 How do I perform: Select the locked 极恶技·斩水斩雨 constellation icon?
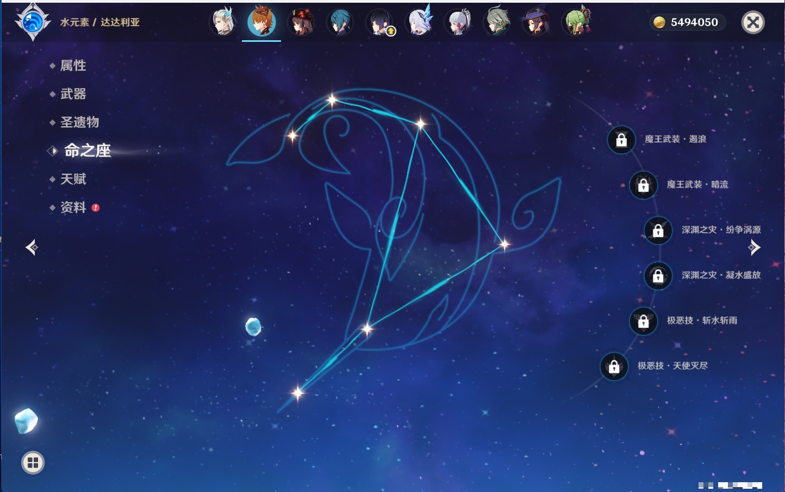(x=643, y=321)
